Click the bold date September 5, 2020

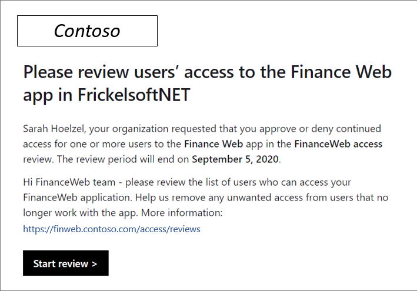click(237, 159)
